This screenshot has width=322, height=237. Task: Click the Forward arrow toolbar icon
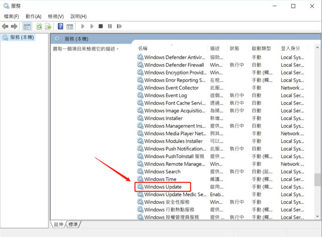click(x=14, y=26)
